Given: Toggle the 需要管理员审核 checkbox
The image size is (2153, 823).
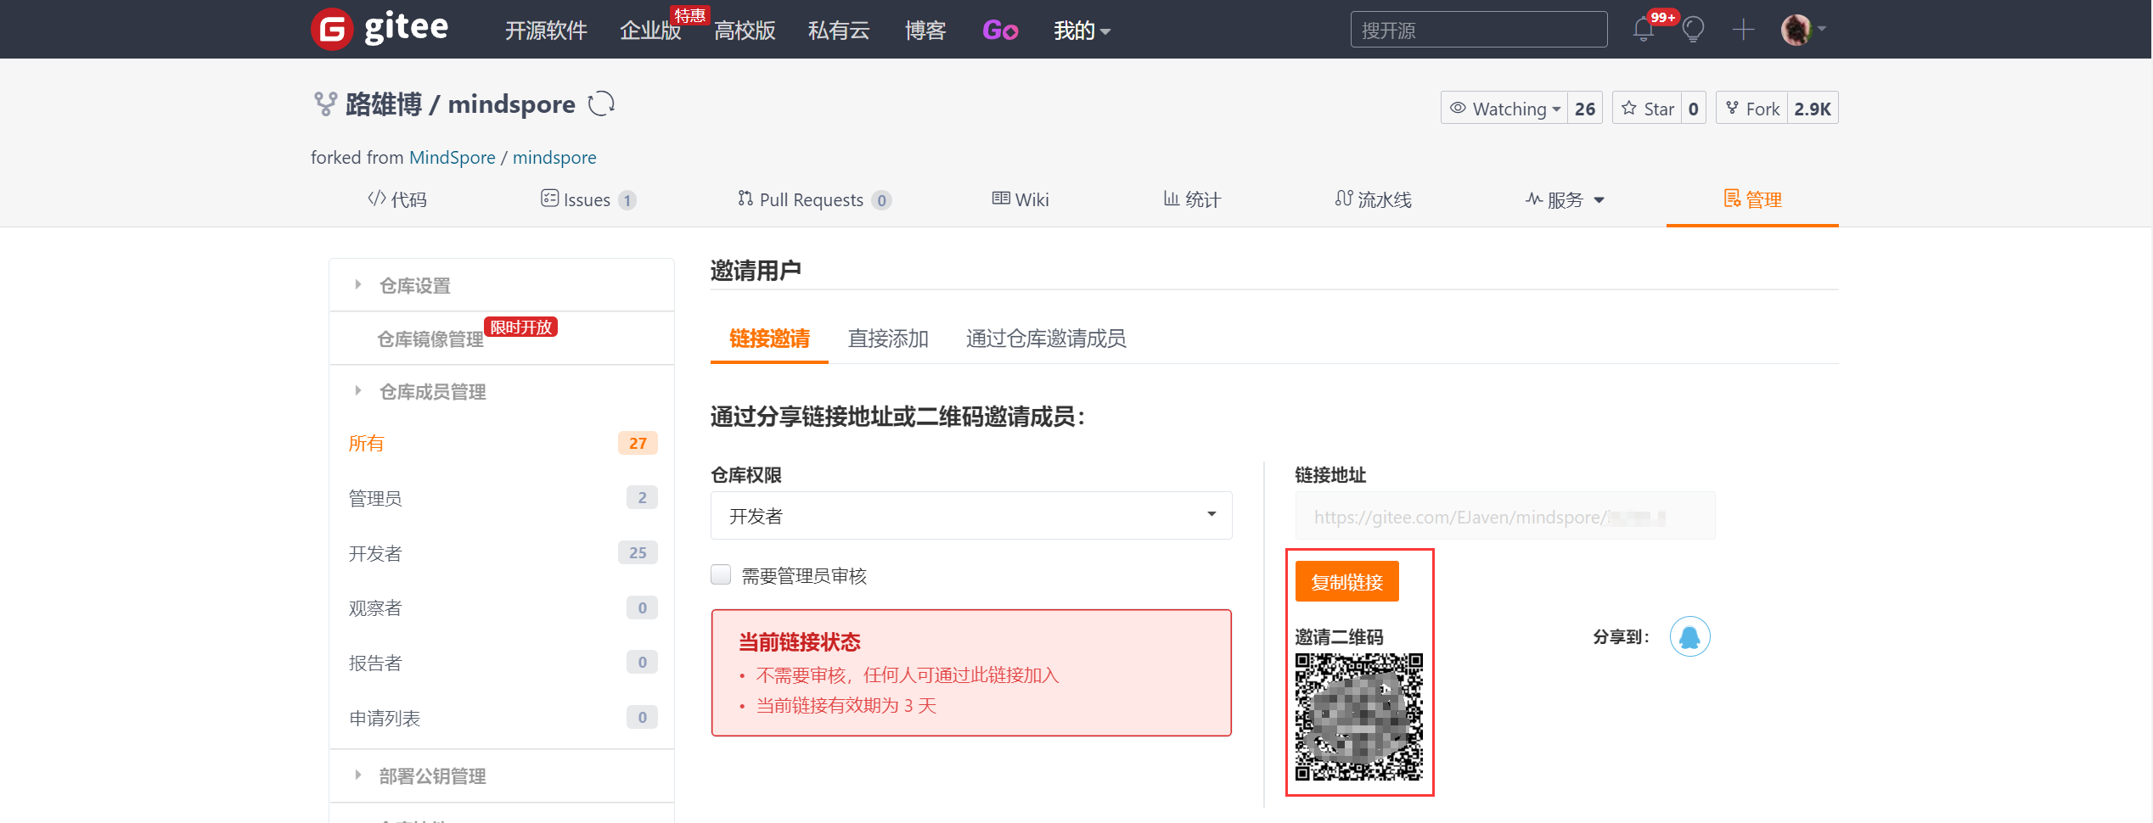Looking at the screenshot, I should (721, 575).
